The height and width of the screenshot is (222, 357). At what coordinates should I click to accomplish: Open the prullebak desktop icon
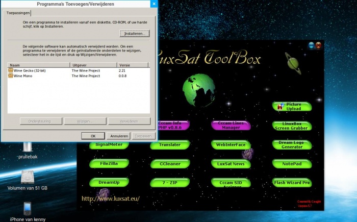28,147
